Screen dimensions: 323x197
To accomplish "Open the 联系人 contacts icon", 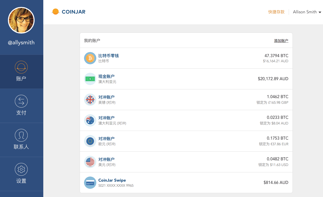I will [21, 135].
